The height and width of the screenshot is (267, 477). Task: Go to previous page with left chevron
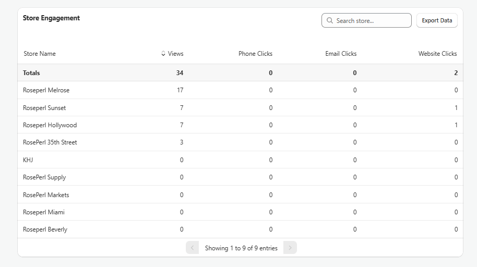pyautogui.click(x=192, y=248)
